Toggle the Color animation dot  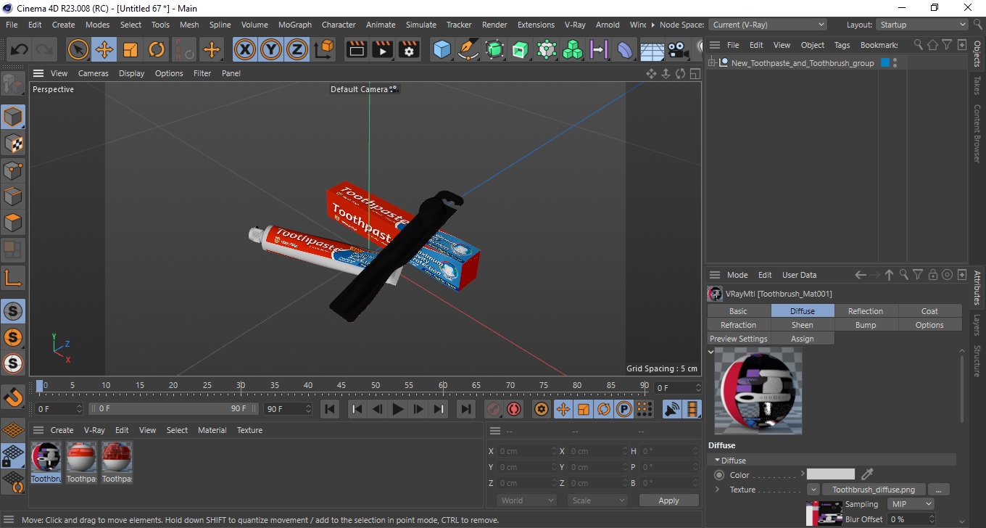[719, 475]
